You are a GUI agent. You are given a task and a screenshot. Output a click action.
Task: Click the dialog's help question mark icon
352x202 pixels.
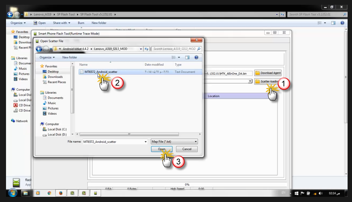point(196,57)
